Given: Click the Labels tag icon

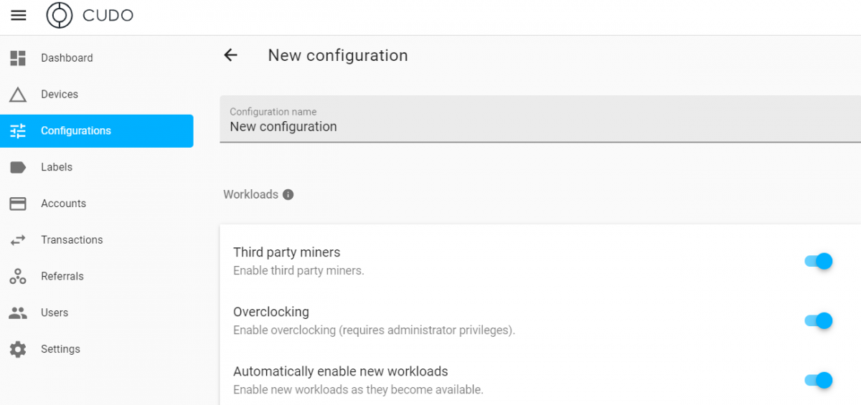Looking at the screenshot, I should click(x=18, y=167).
